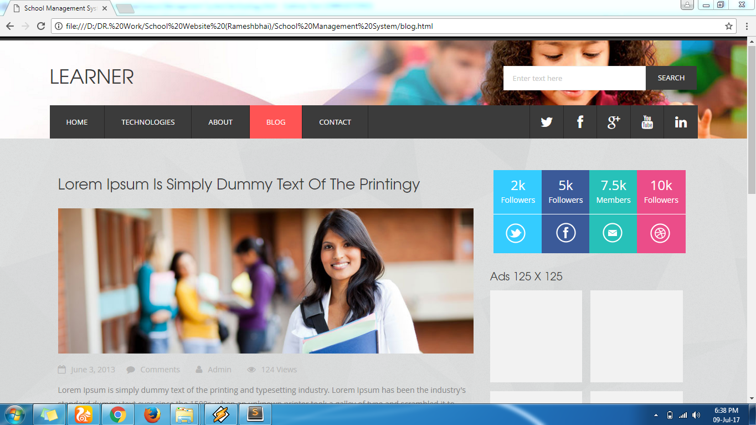Click the Admin author link
Viewport: 756px width, 425px height.
click(220, 370)
